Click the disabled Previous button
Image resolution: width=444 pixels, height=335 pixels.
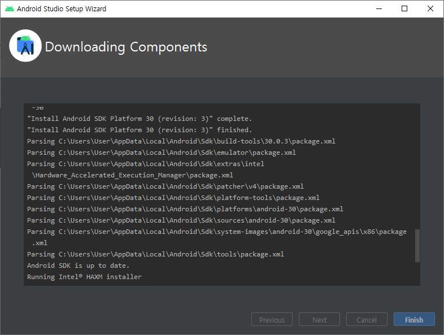[272, 319]
